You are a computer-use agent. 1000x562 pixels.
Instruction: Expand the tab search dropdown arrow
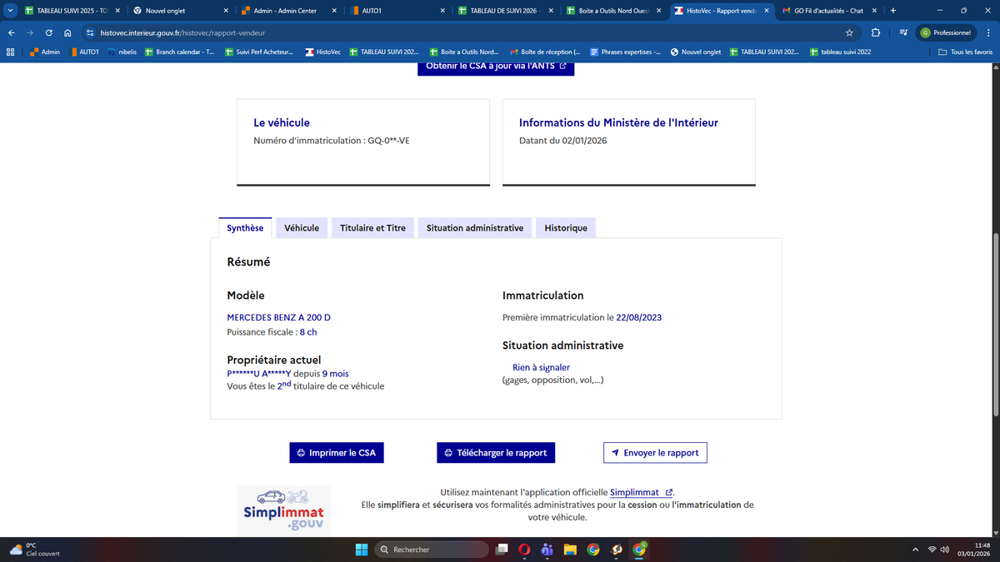click(x=10, y=11)
